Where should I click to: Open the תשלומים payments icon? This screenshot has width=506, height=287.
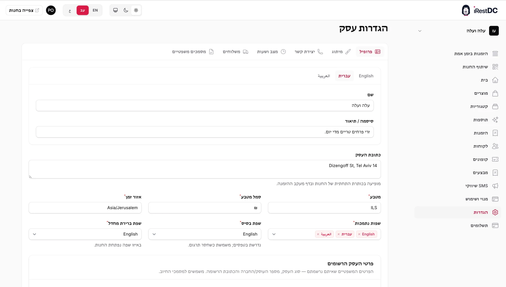(495, 226)
